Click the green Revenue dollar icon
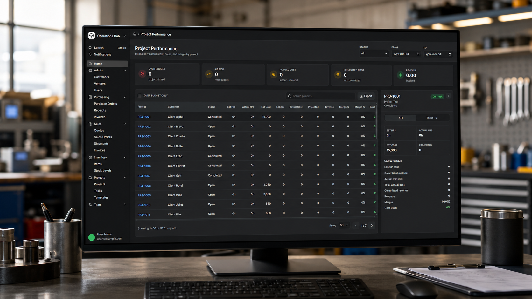This screenshot has width=532, height=299. point(400,75)
